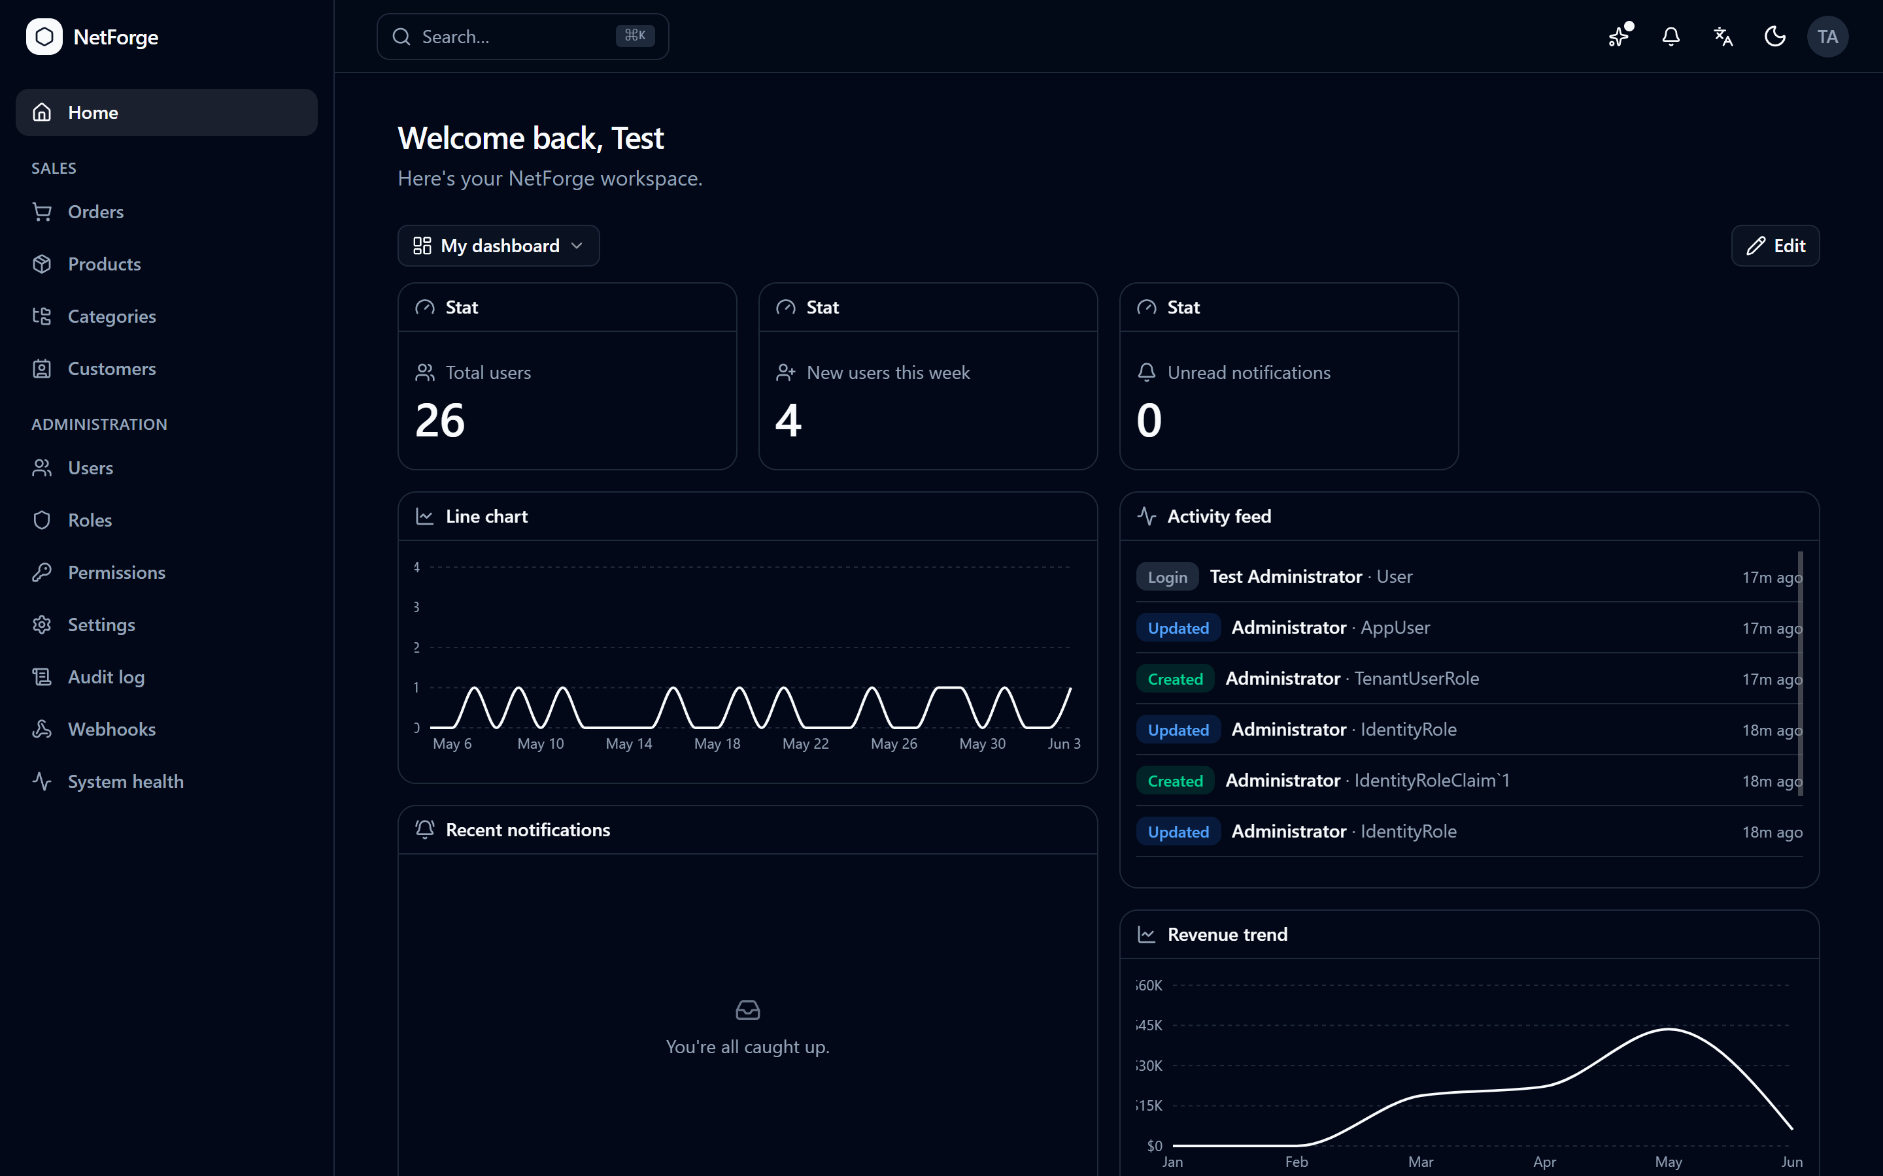The width and height of the screenshot is (1883, 1176).
Task: Click the Activity feed scrollbar
Action: pos(1801,674)
